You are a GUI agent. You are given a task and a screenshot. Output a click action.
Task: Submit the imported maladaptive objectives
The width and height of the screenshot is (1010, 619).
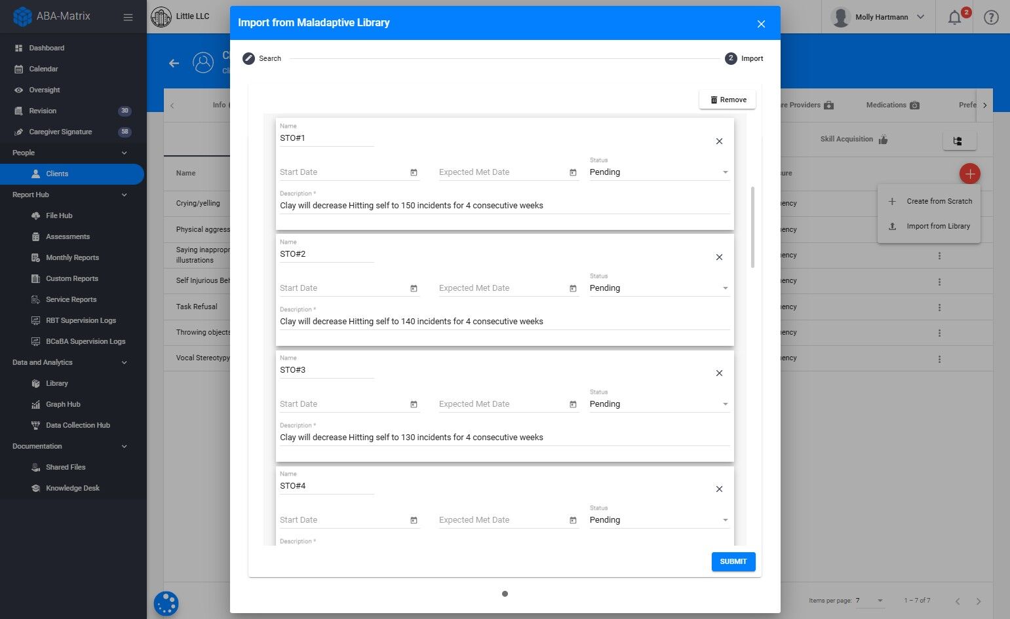(733, 561)
